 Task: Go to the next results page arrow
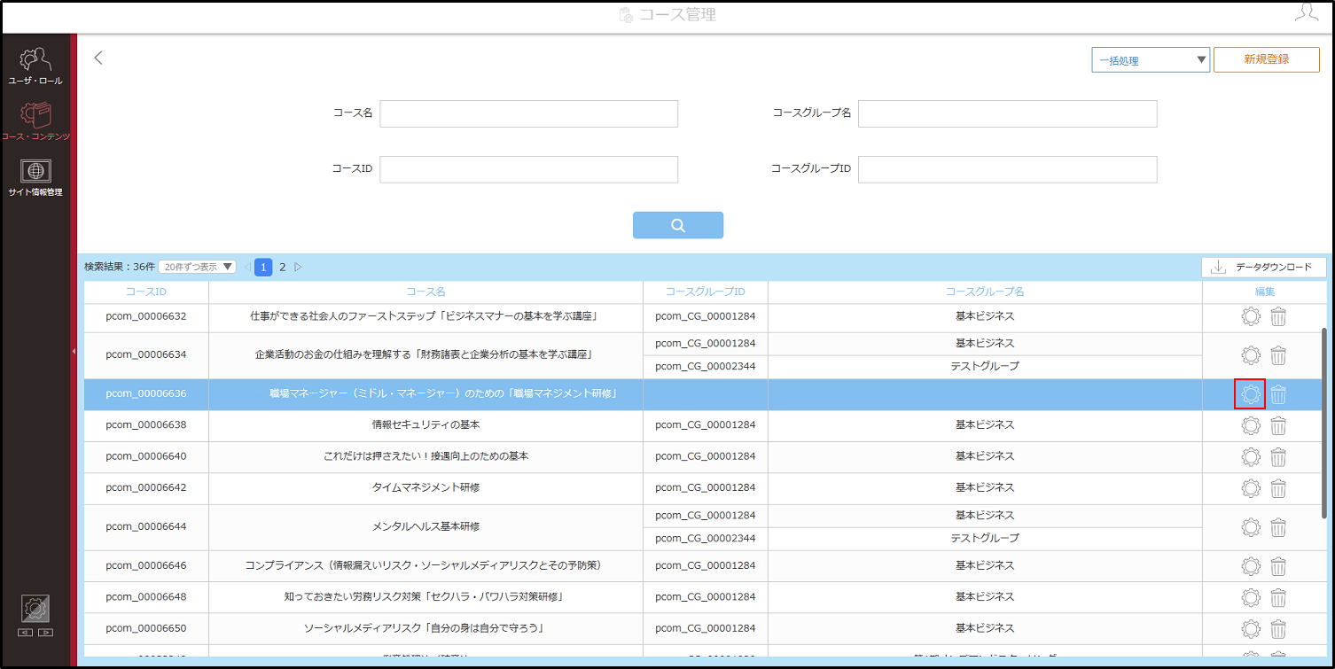click(x=299, y=267)
